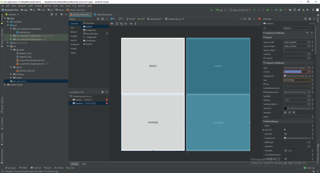Toggle view options eye icon in design toolbar

coord(112,23)
